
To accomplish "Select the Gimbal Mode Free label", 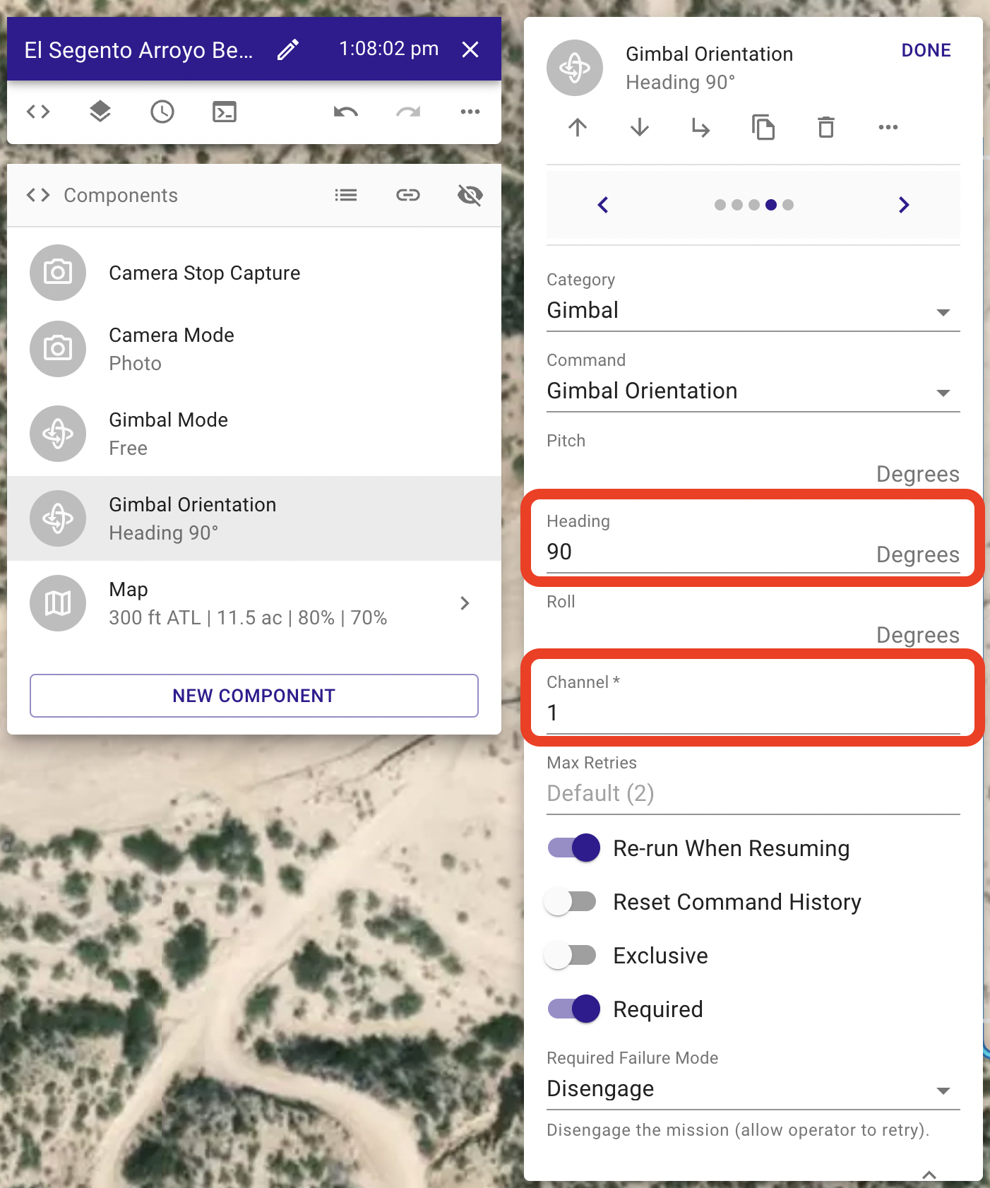I will [168, 434].
